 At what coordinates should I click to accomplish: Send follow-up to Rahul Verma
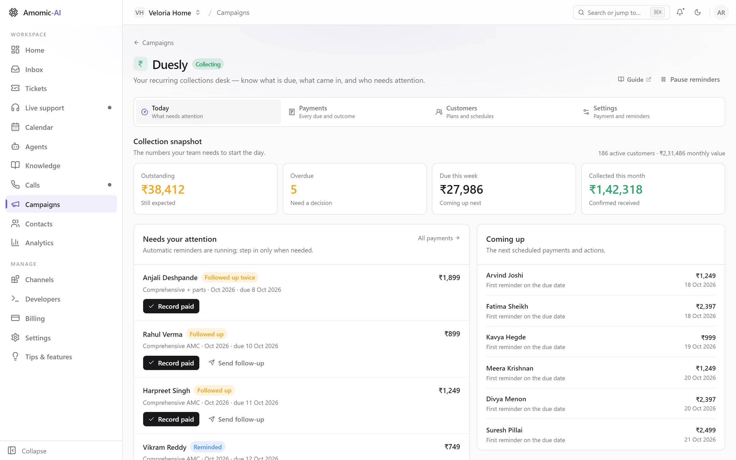(x=236, y=363)
